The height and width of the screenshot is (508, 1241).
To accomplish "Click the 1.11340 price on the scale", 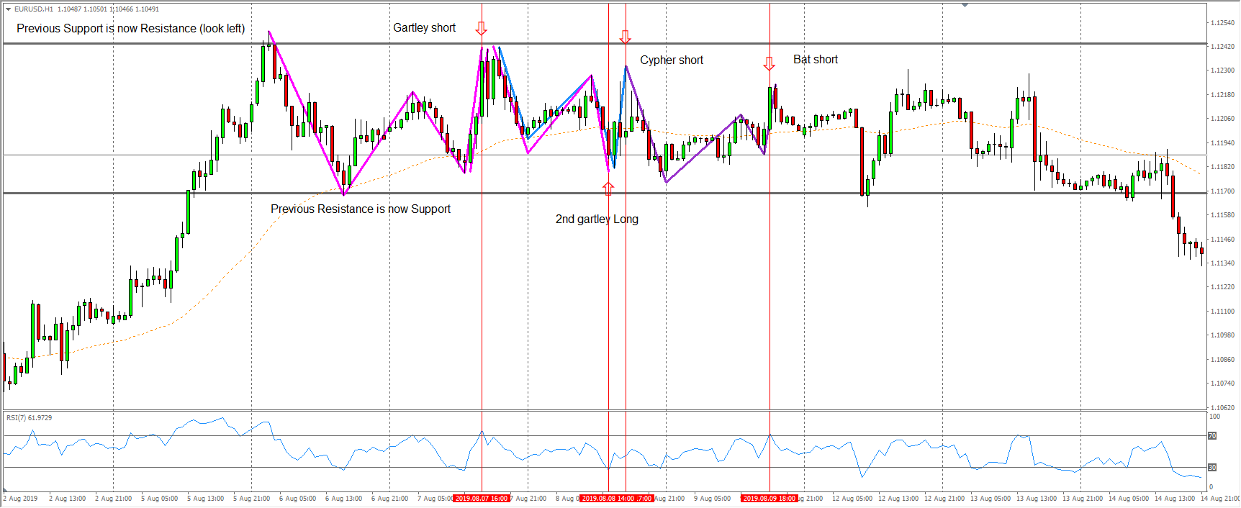I will click(x=1222, y=263).
